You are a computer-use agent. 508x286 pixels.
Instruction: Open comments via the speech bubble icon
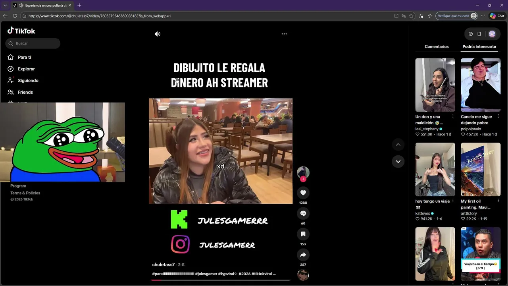coord(303,213)
